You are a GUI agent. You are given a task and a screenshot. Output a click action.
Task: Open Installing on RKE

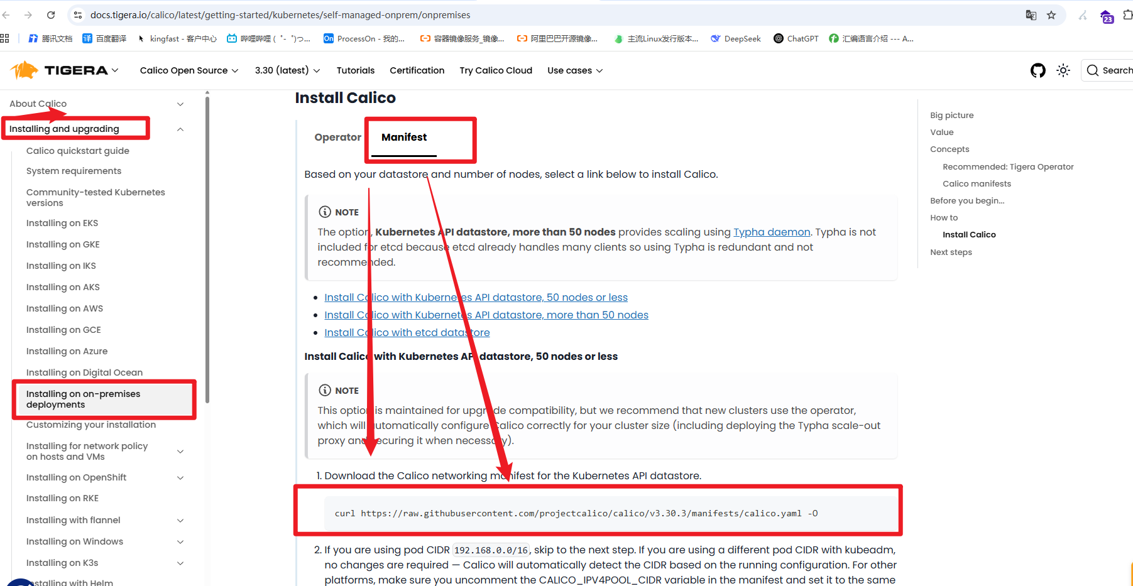(x=62, y=498)
